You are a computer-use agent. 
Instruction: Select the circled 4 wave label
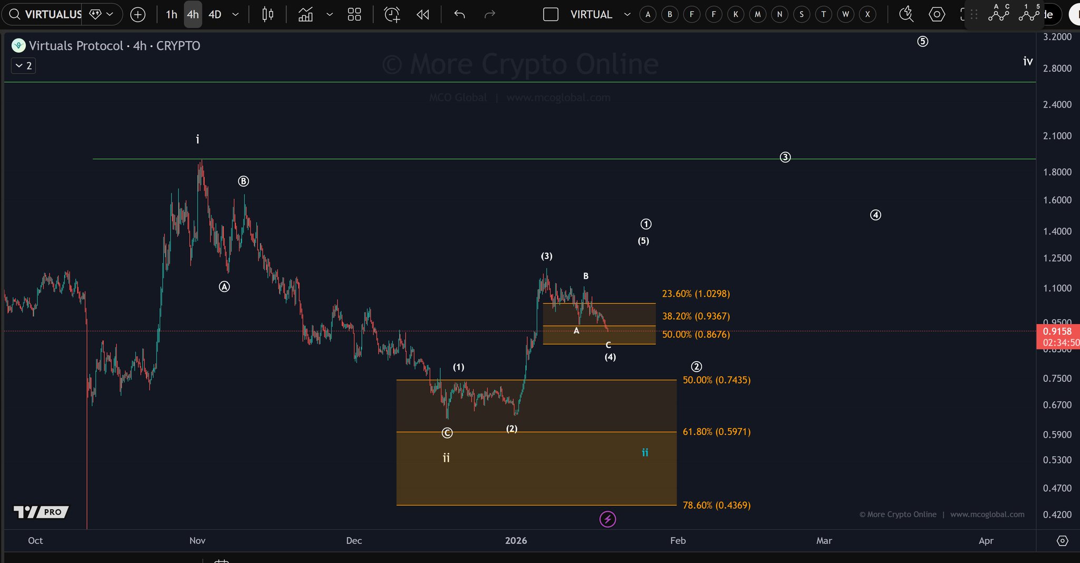pyautogui.click(x=875, y=215)
